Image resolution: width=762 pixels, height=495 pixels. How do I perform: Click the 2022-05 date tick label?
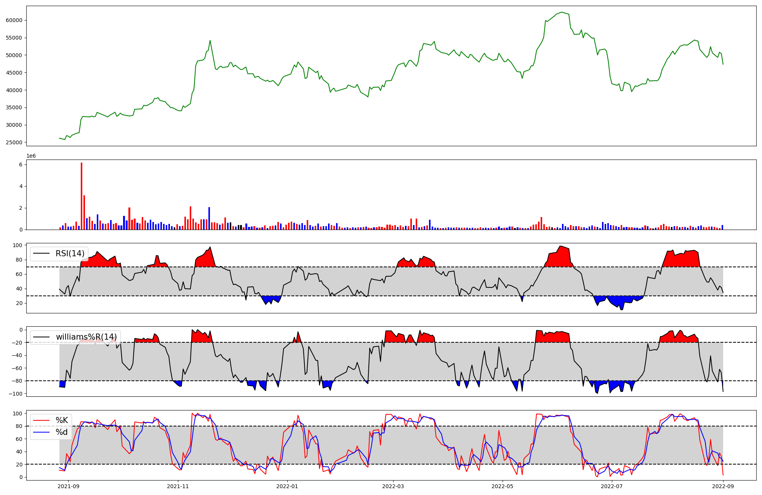(x=502, y=486)
